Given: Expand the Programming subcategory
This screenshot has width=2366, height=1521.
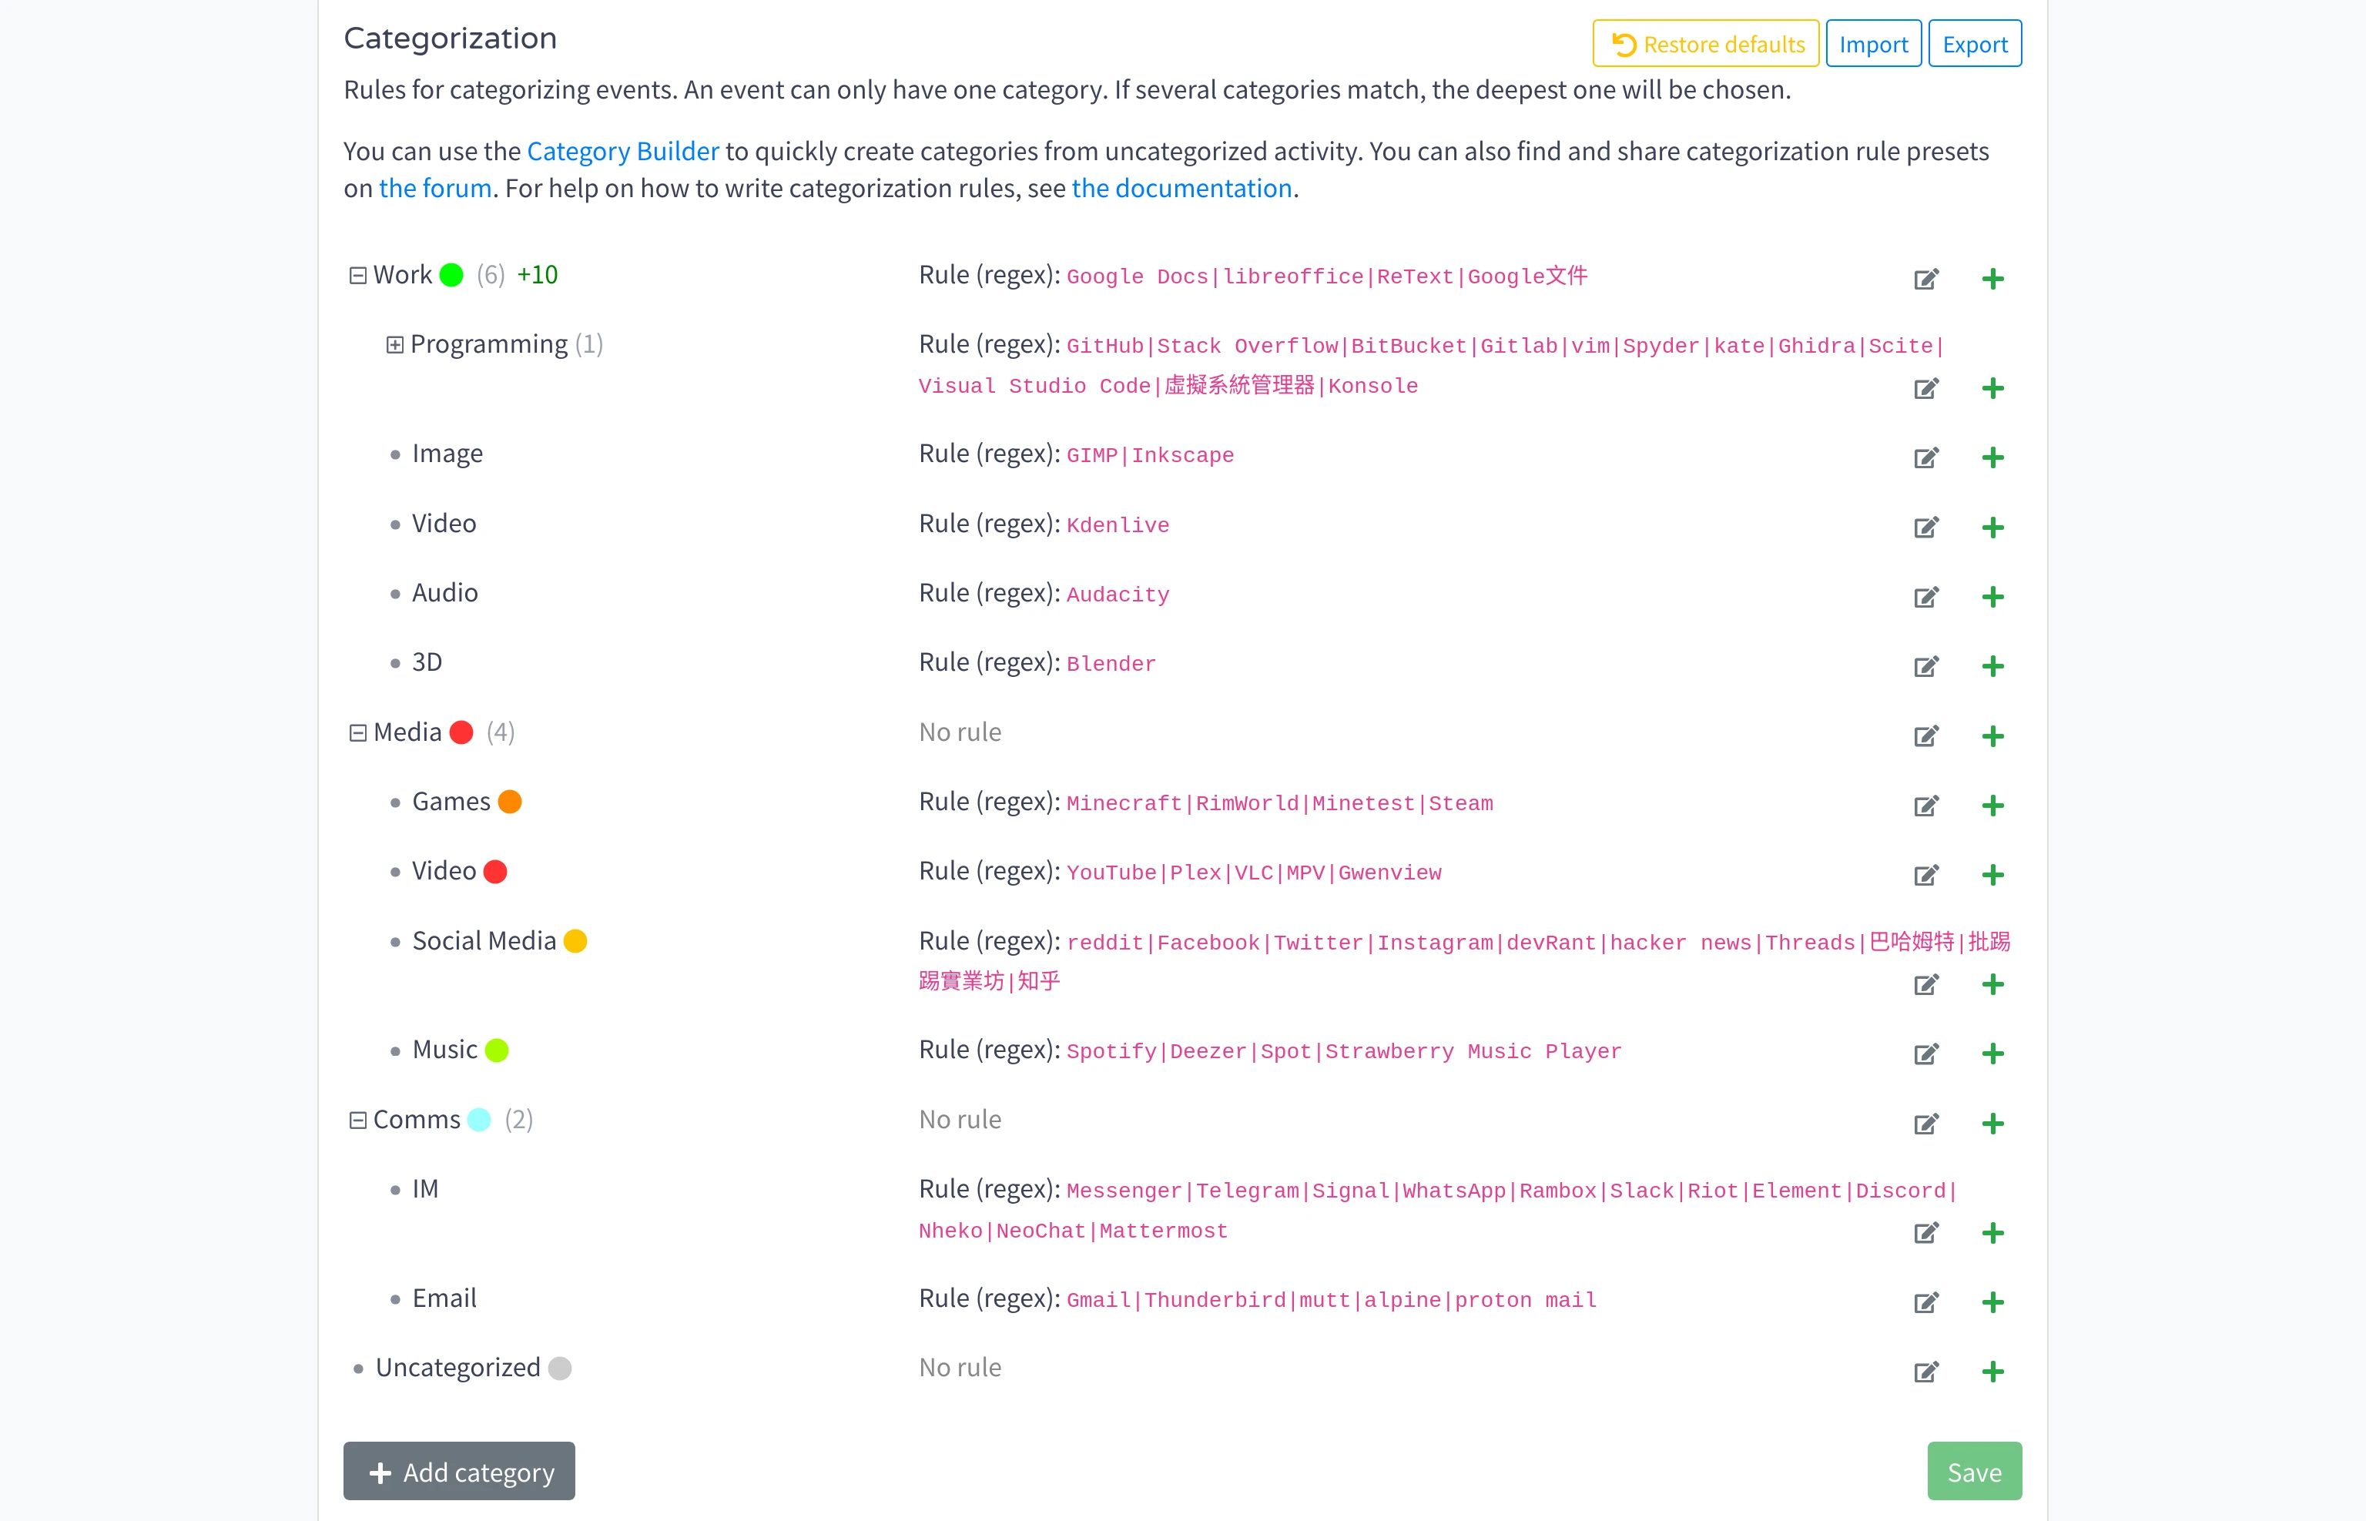Looking at the screenshot, I should click(x=394, y=345).
